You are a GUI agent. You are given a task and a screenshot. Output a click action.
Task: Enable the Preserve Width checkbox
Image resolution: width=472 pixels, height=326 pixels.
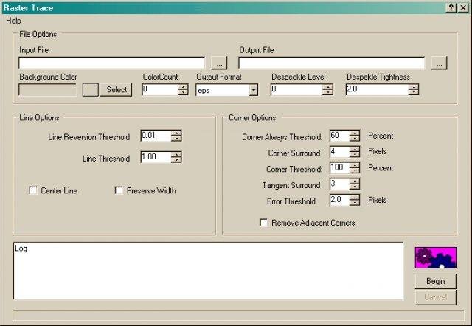[119, 190]
